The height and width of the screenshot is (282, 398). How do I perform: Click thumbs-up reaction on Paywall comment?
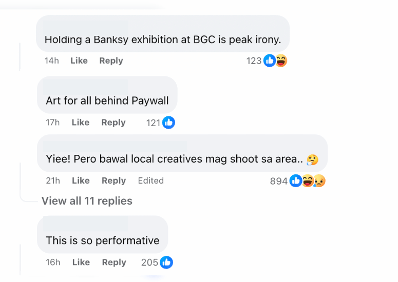pyautogui.click(x=168, y=123)
